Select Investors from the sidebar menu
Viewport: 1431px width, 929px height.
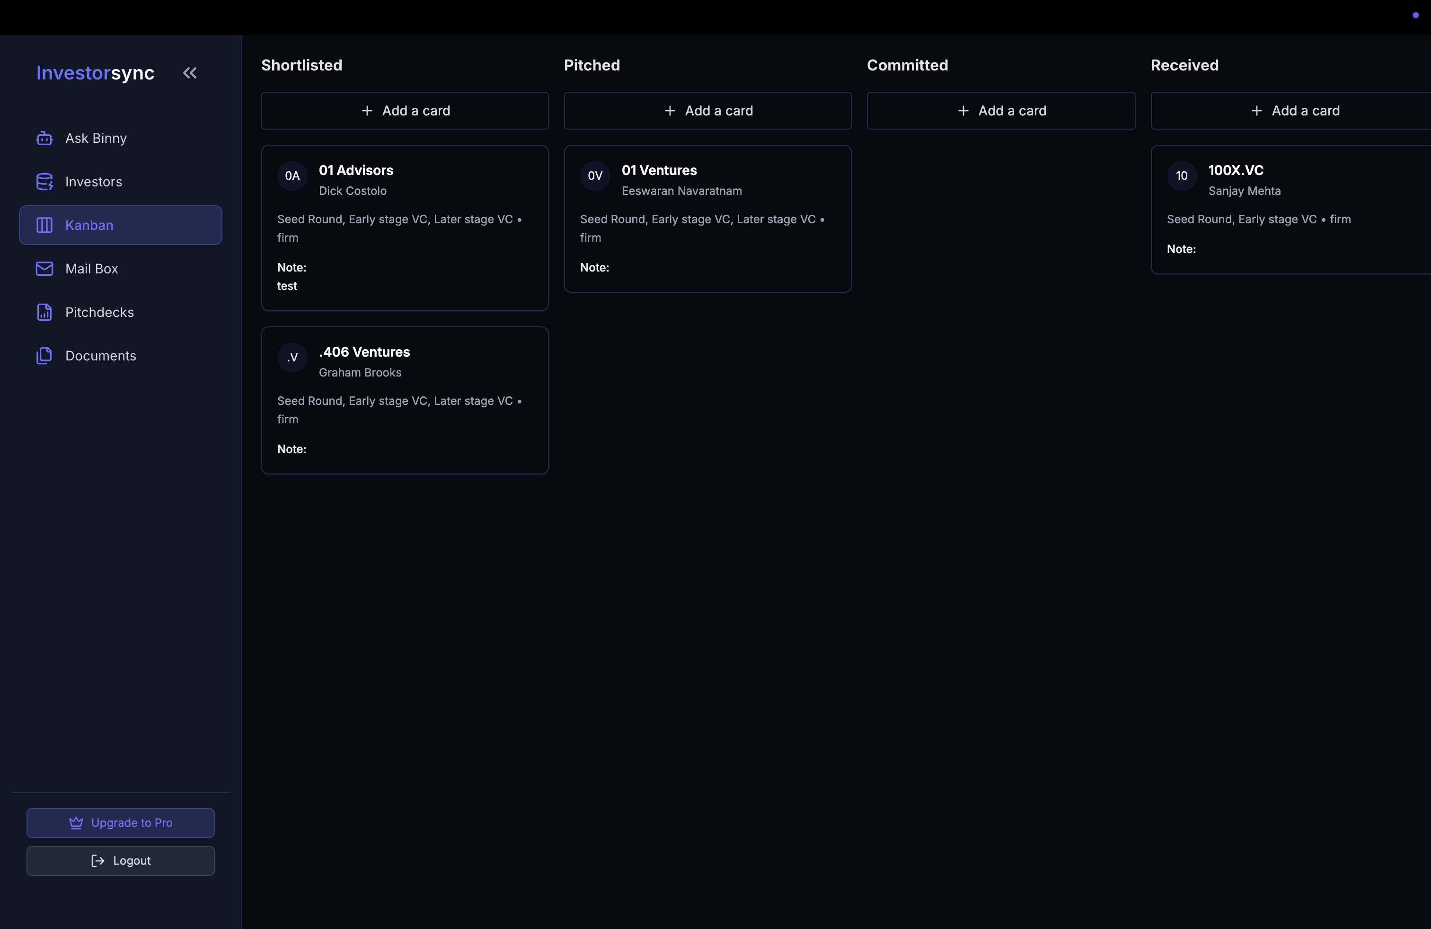pos(93,182)
